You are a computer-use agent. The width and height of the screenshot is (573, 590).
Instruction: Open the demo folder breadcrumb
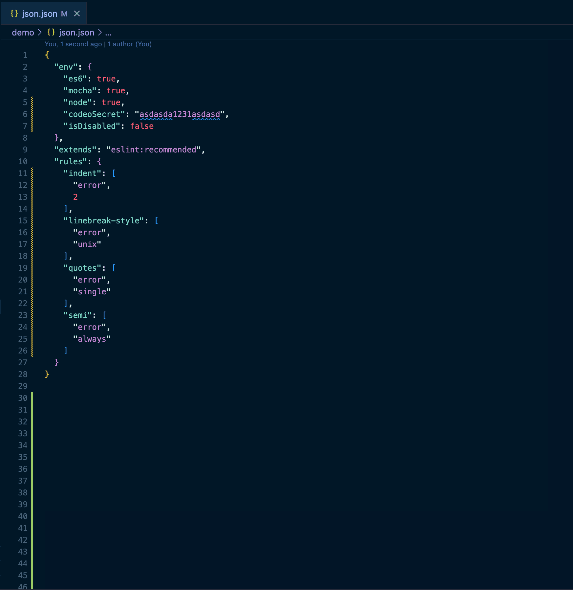pyautogui.click(x=23, y=33)
